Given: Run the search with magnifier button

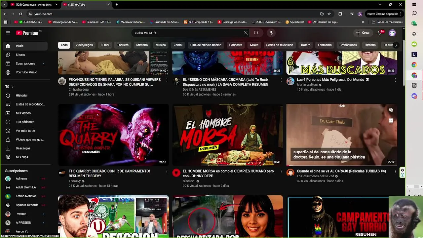Looking at the screenshot, I should pos(256,33).
